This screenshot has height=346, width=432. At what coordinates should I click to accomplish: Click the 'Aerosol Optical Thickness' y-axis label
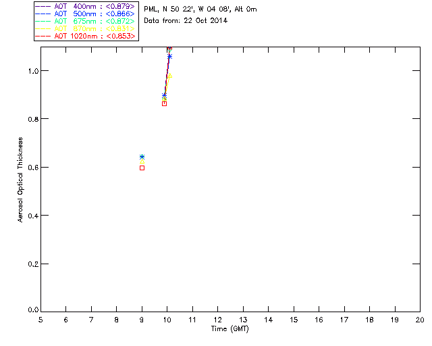(x=20, y=180)
